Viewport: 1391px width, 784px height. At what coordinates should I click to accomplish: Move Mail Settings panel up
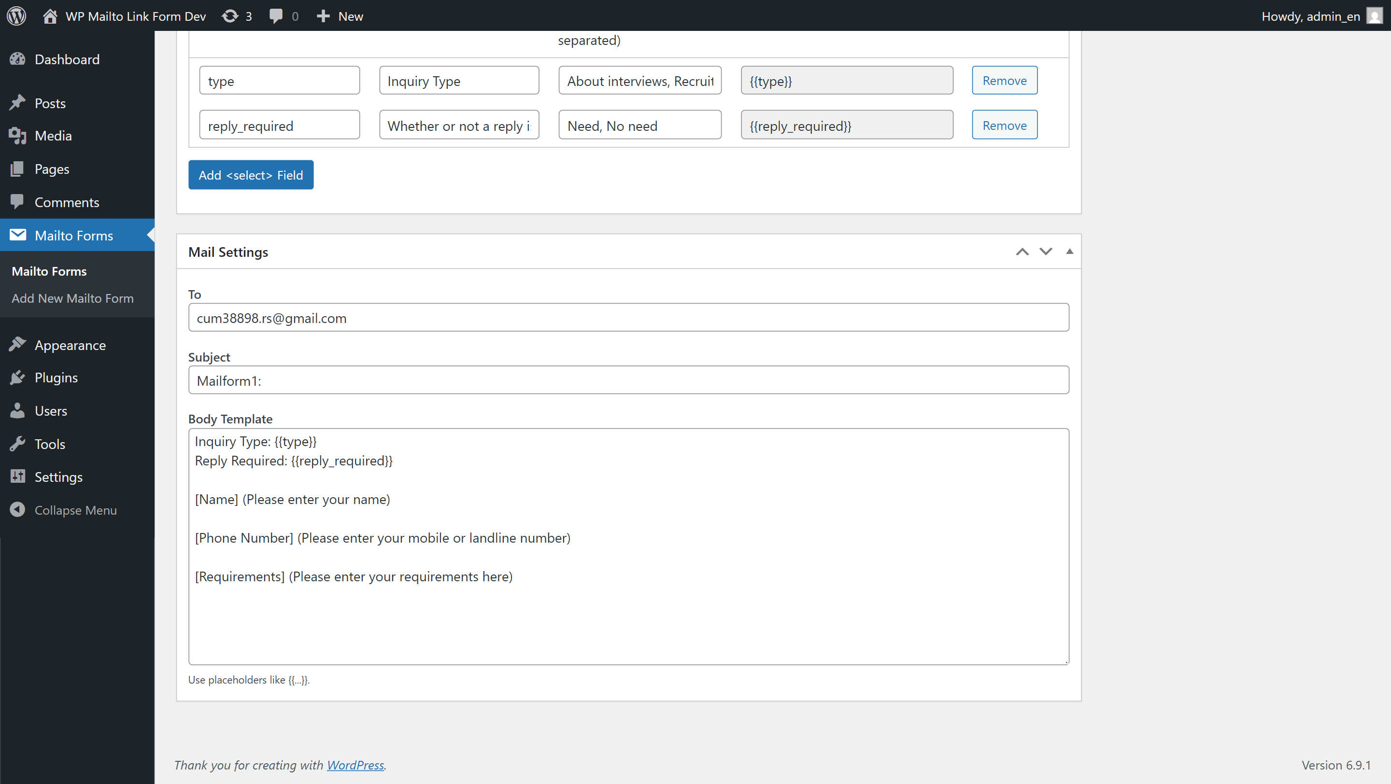(1022, 252)
